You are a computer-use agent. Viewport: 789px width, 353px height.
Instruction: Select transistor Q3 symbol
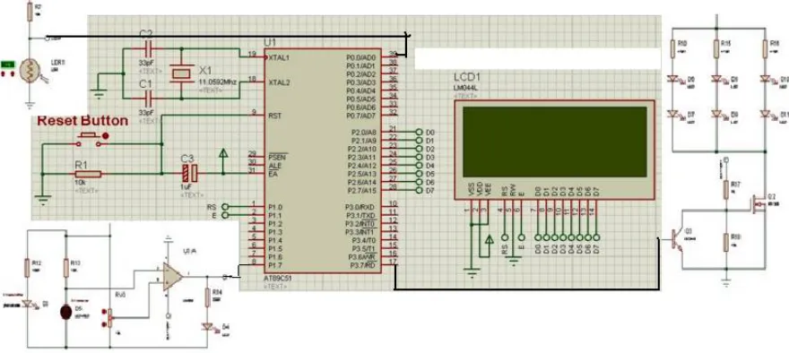[x=677, y=239]
